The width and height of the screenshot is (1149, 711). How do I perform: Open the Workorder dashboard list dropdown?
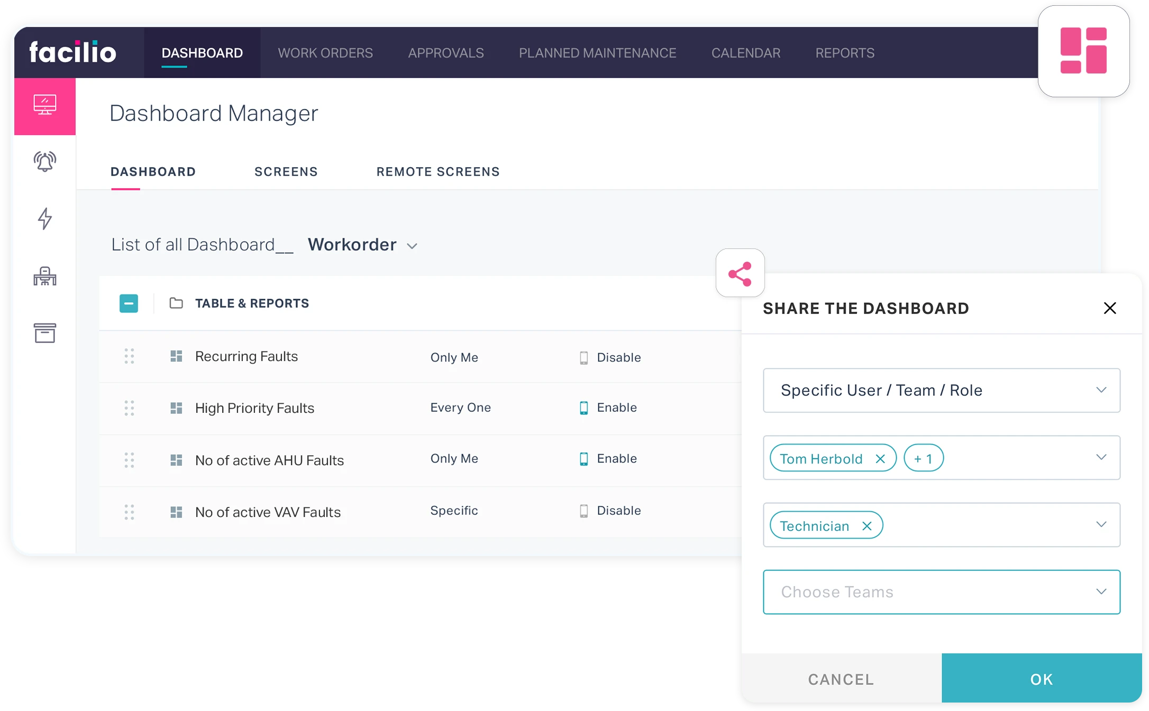pos(363,245)
